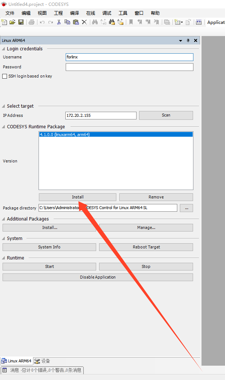
Task: Go to previous bookmark icon
Action: (x=139, y=22)
